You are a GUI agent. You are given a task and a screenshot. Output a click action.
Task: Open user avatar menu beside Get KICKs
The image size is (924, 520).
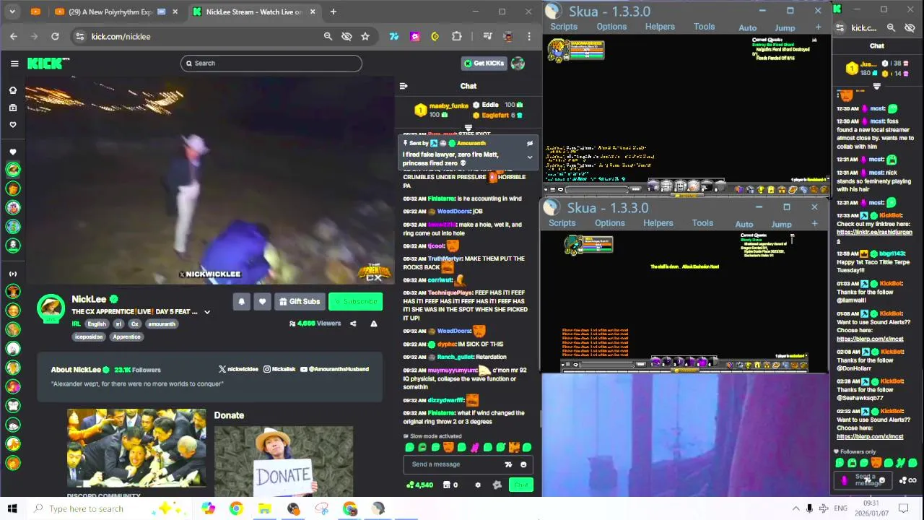click(518, 64)
